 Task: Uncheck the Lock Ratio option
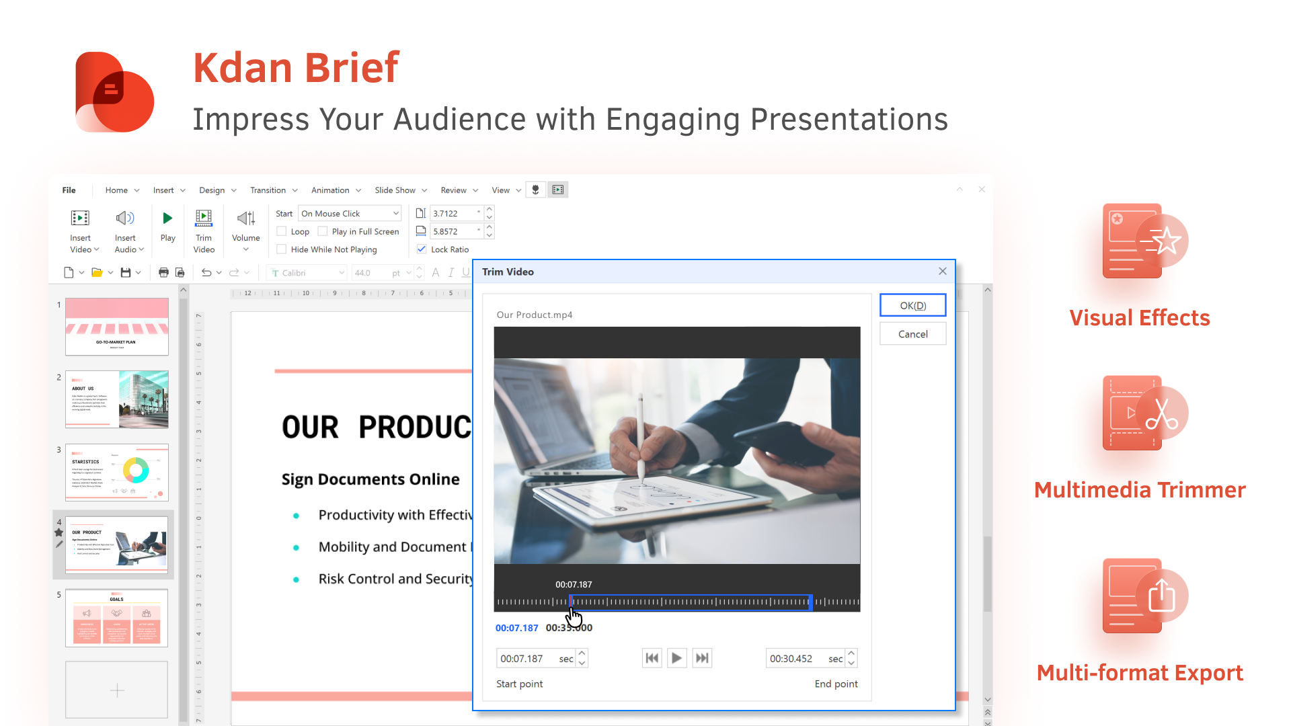pos(422,249)
